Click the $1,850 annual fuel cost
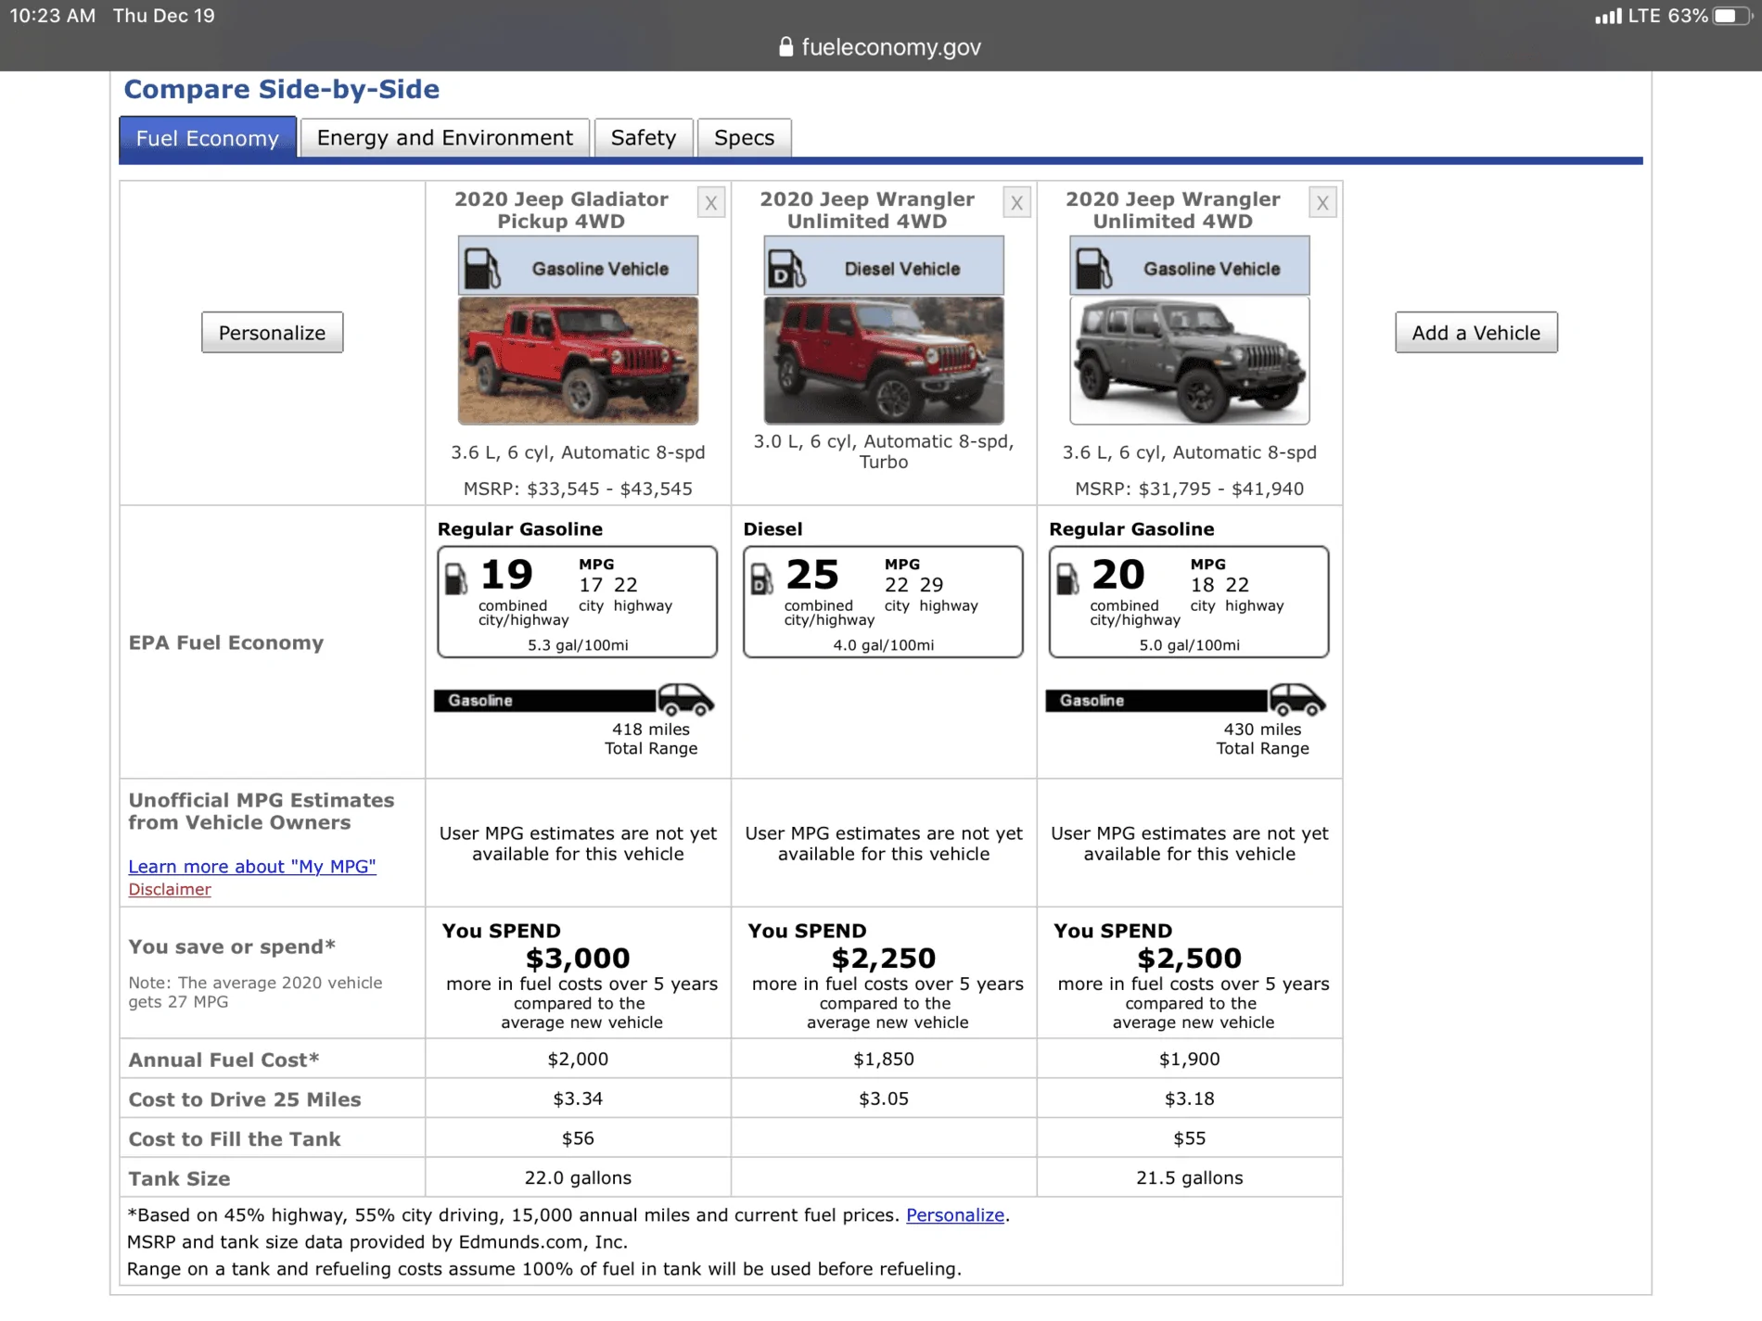This screenshot has width=1762, height=1321. 884,1060
